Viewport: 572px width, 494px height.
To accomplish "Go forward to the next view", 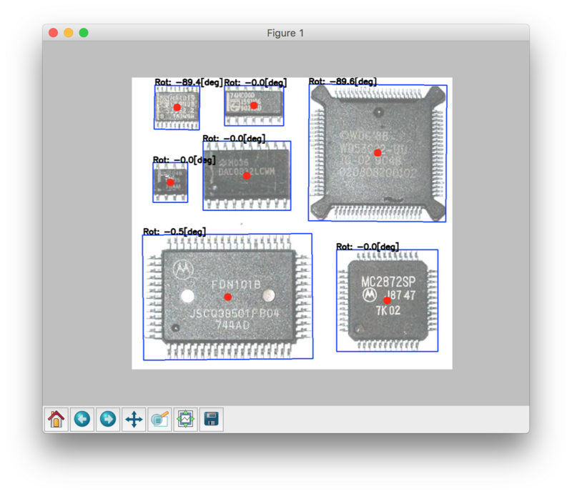I will point(108,419).
